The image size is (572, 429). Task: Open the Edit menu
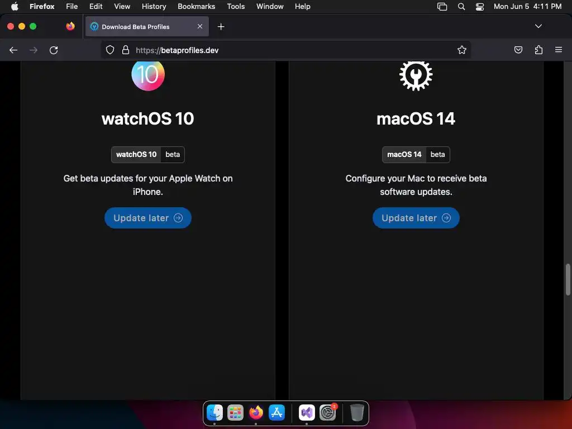(x=96, y=6)
